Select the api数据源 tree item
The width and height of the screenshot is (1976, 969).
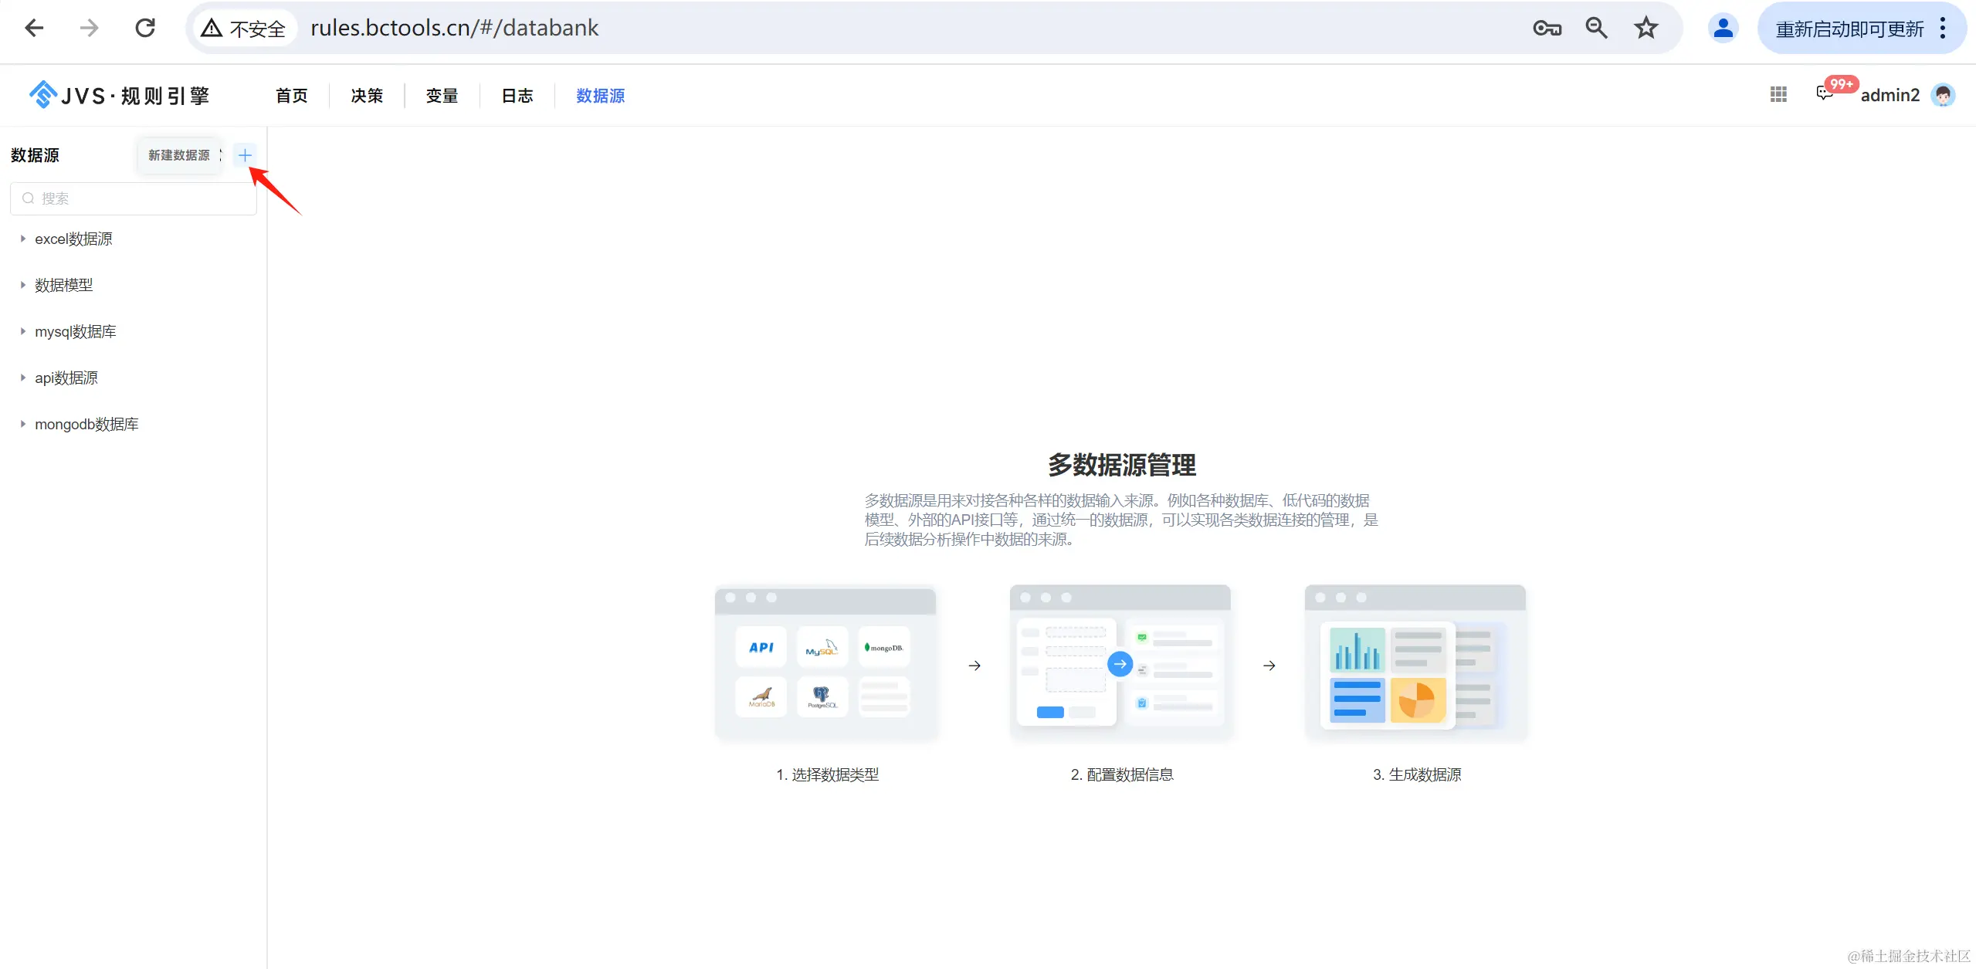pyautogui.click(x=66, y=378)
